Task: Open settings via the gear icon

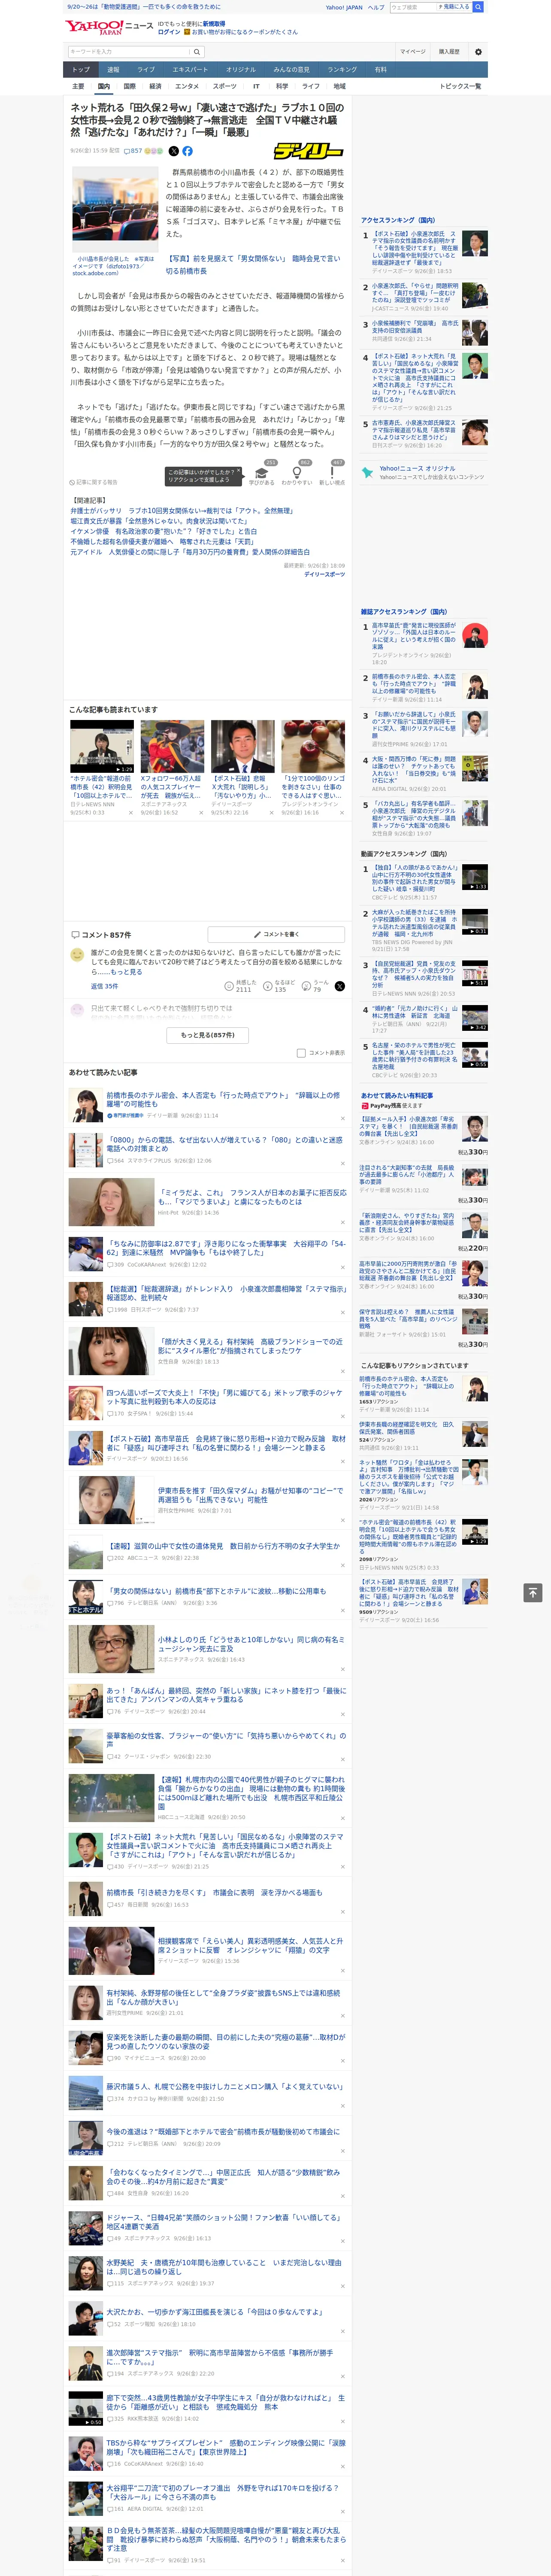Action: pos(478,51)
